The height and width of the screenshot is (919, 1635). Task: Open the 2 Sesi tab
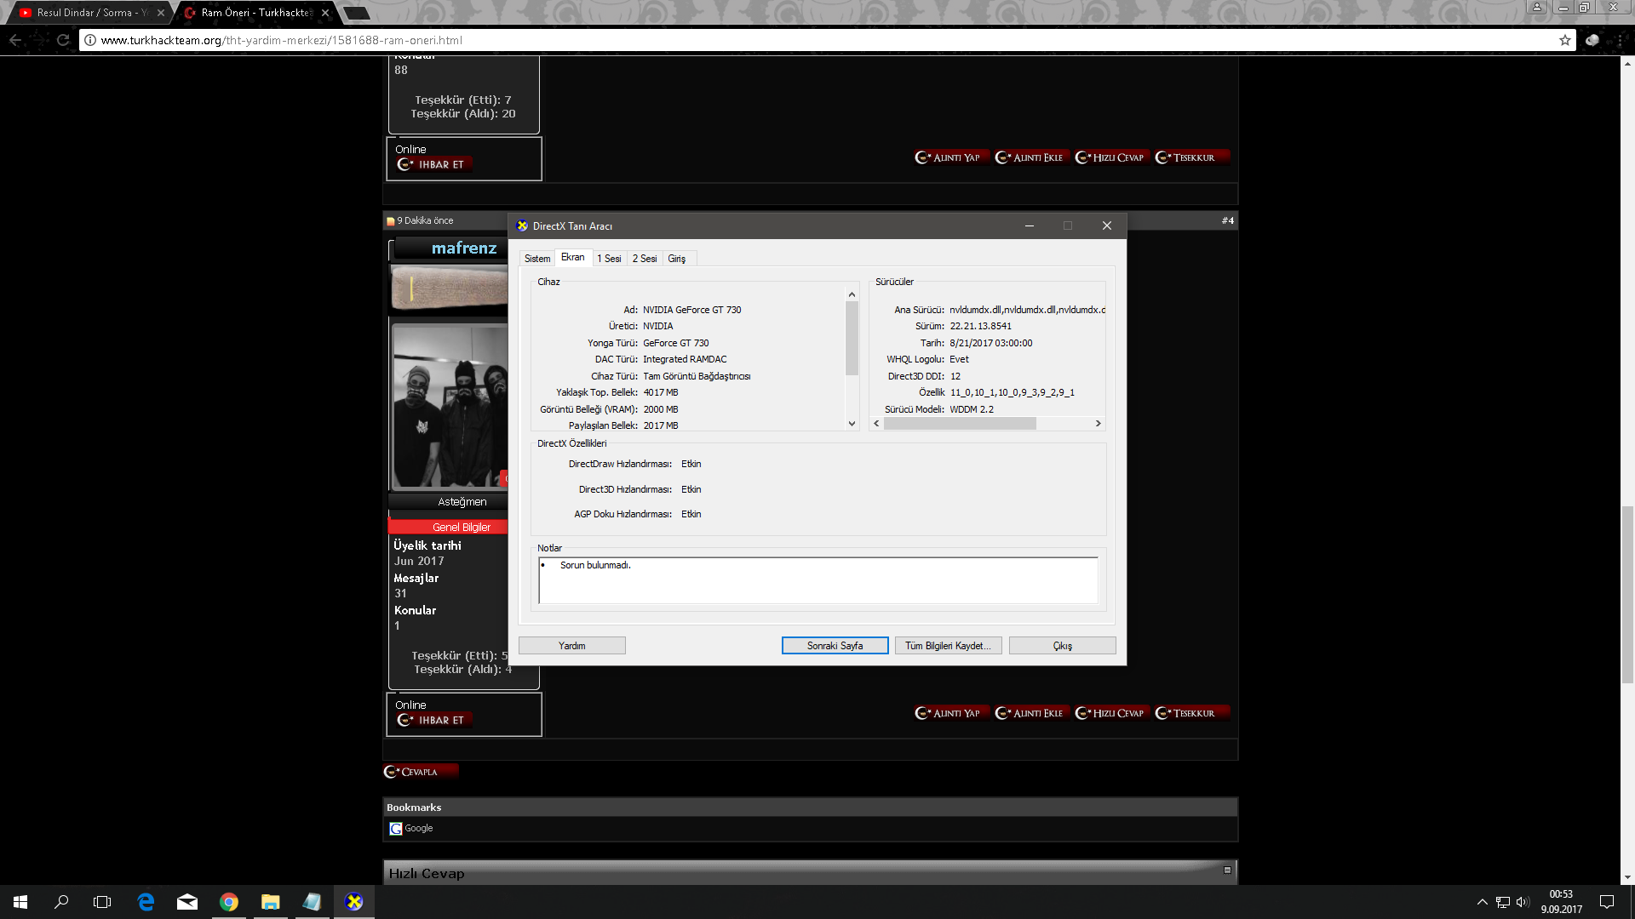click(645, 258)
